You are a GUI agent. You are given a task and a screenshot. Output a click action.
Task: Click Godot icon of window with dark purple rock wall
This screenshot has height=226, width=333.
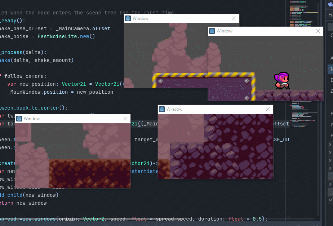click(x=162, y=109)
